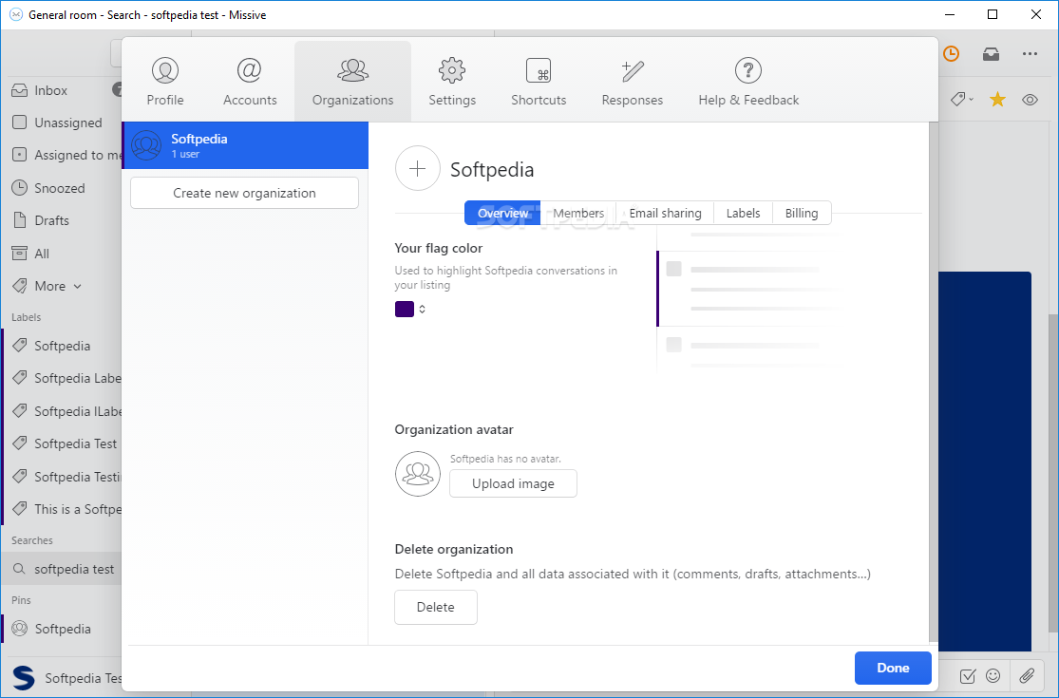Click the yellow star icon
This screenshot has width=1059, height=698.
coord(997,100)
